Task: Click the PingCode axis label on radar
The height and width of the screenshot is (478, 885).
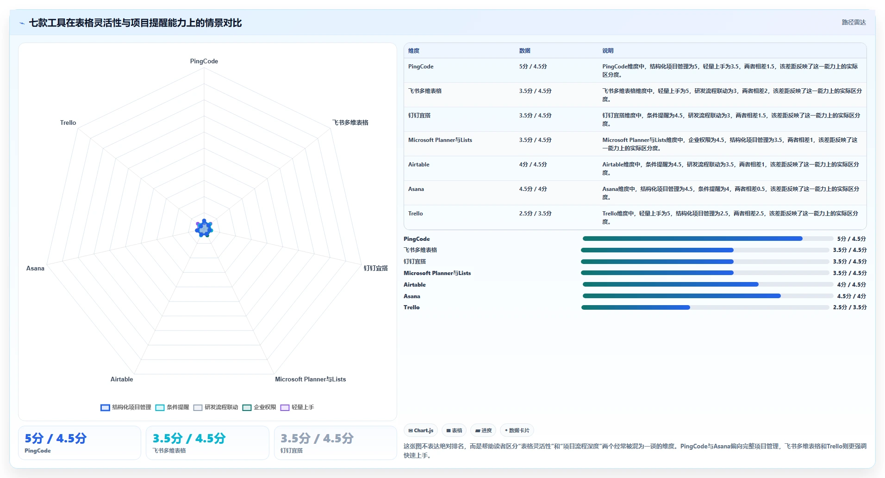Action: pyautogui.click(x=204, y=61)
